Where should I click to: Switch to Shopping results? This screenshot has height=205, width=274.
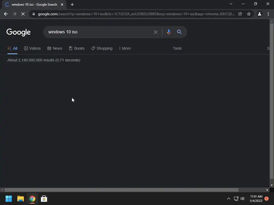point(102,49)
